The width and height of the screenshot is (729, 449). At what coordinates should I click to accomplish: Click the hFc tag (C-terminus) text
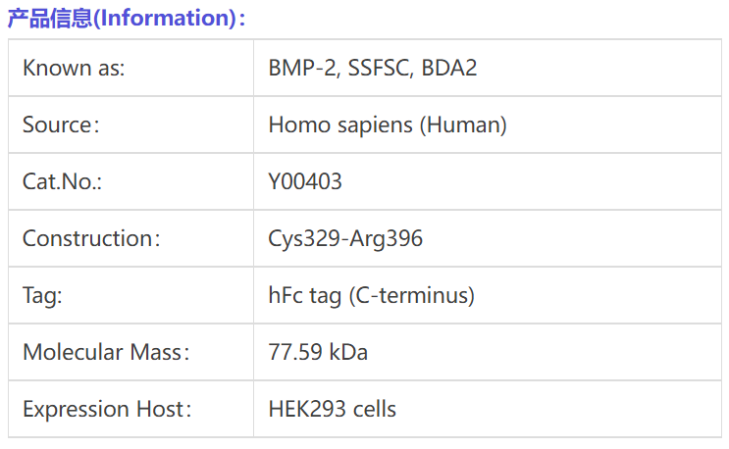pos(372,296)
